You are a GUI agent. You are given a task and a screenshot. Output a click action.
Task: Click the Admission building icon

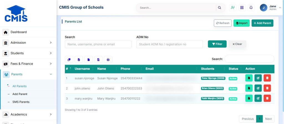coord(6,43)
